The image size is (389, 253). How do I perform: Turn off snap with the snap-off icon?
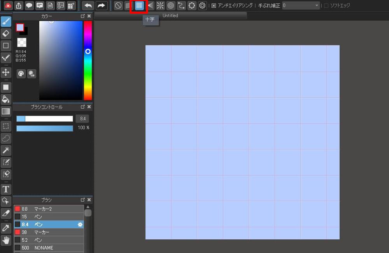[118, 5]
